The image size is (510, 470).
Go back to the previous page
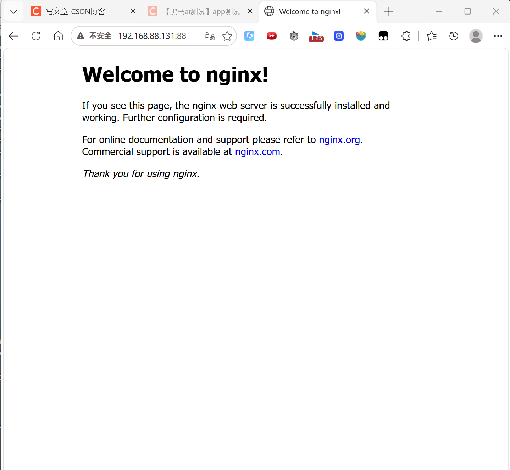pyautogui.click(x=13, y=36)
